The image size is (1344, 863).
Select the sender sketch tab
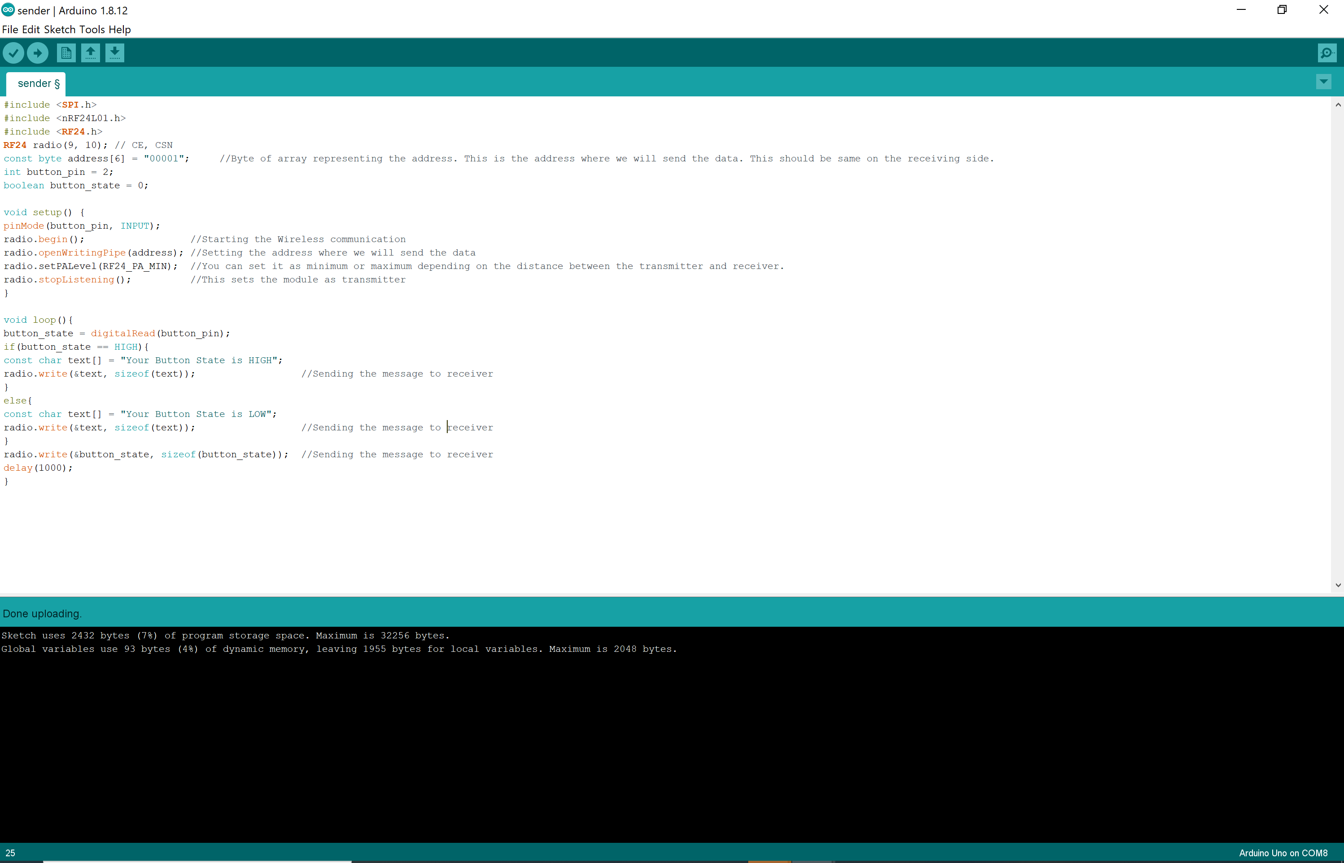36,83
